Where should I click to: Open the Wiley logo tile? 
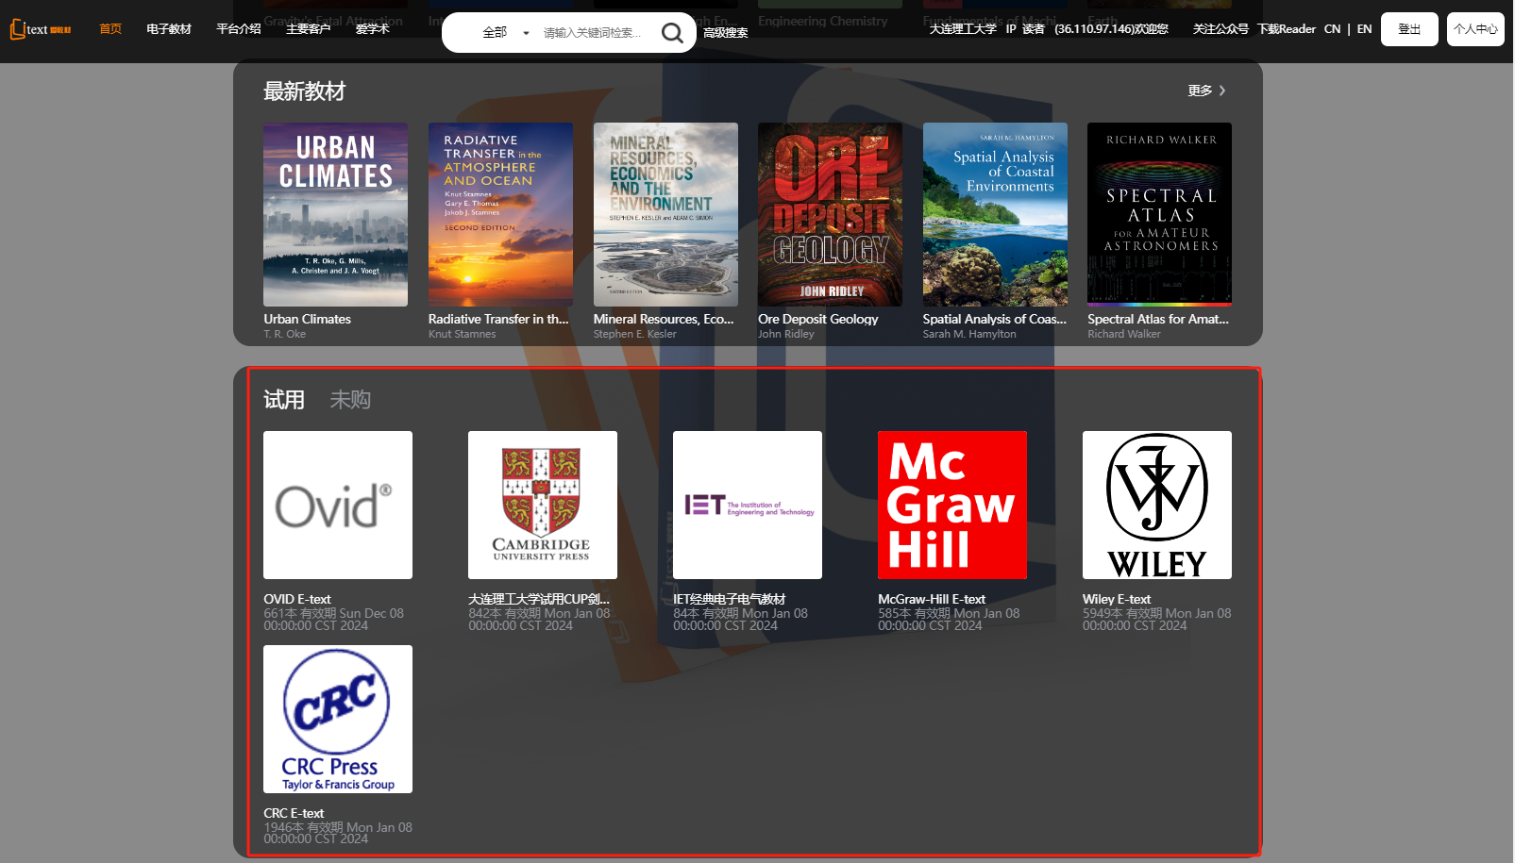pos(1156,505)
